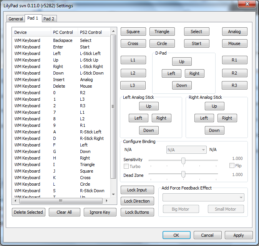Bind the L3 button

(133, 85)
